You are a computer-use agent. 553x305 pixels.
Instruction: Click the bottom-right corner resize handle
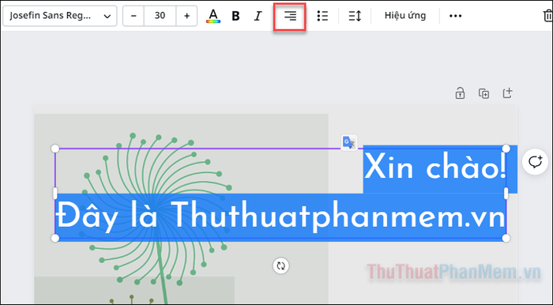pyautogui.click(x=506, y=239)
